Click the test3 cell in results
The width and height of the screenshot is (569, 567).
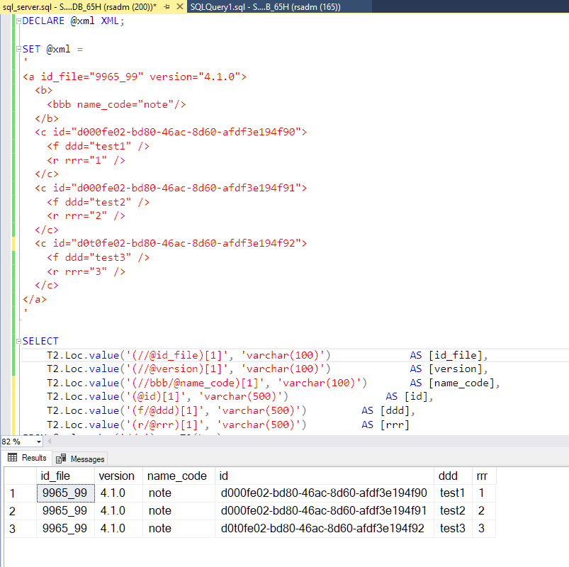pos(453,529)
